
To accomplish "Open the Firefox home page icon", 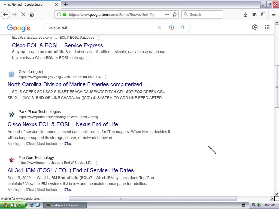I will pos(32,14).
